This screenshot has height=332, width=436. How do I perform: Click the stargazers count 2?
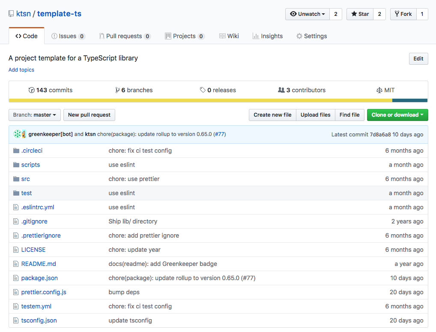pos(379,14)
